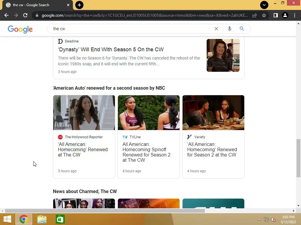
Task: Click the taskbar clock 3:03 PM
Action: coord(288,217)
